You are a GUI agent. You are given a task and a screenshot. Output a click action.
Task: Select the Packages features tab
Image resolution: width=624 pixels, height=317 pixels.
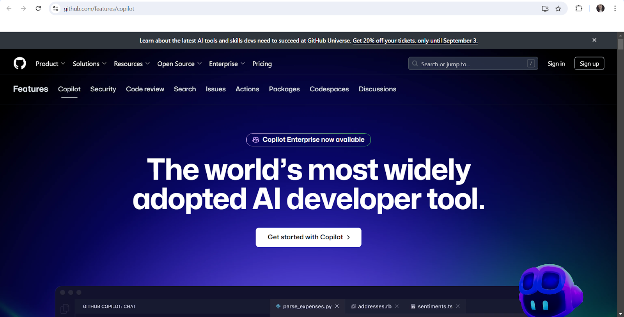[x=284, y=89]
